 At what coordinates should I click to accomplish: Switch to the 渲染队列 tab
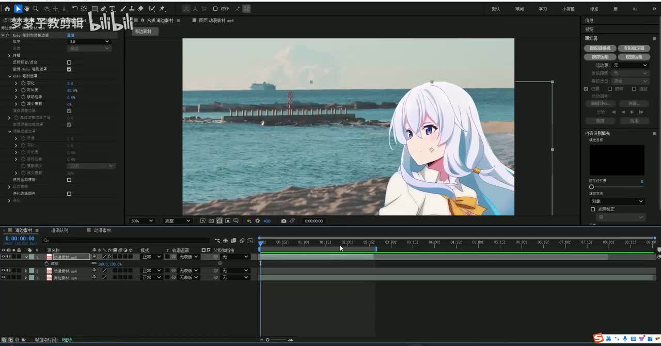click(x=59, y=230)
